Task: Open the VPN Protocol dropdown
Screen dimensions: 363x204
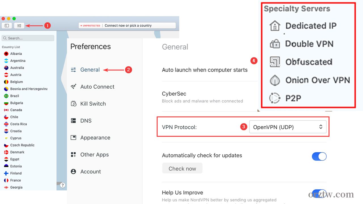Action: [288, 127]
